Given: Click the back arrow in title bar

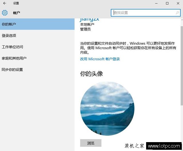Looking at the screenshot, I should (5, 3).
